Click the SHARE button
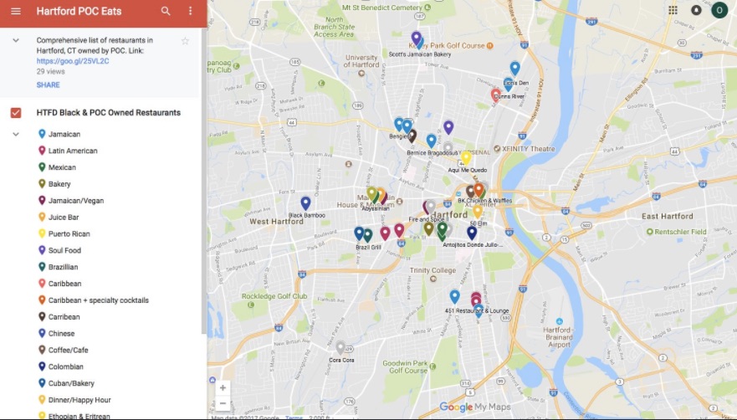This screenshot has height=420, width=737. 48,85
